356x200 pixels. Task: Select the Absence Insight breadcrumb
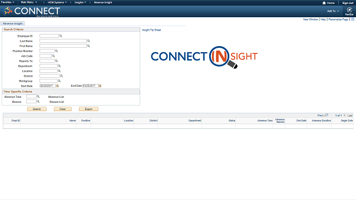103,2
